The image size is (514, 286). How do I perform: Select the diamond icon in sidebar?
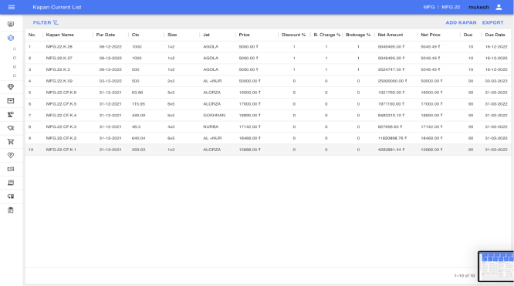point(11,87)
